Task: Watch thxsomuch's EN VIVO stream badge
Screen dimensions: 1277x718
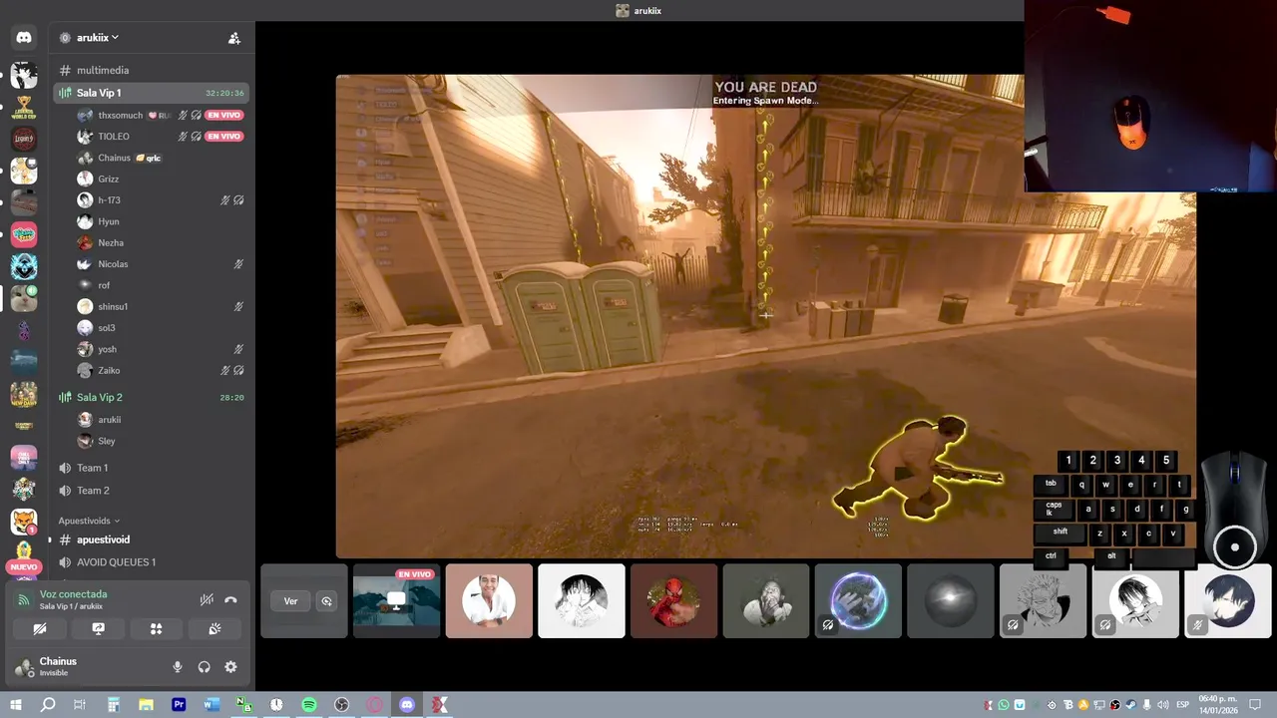Action: click(x=224, y=115)
